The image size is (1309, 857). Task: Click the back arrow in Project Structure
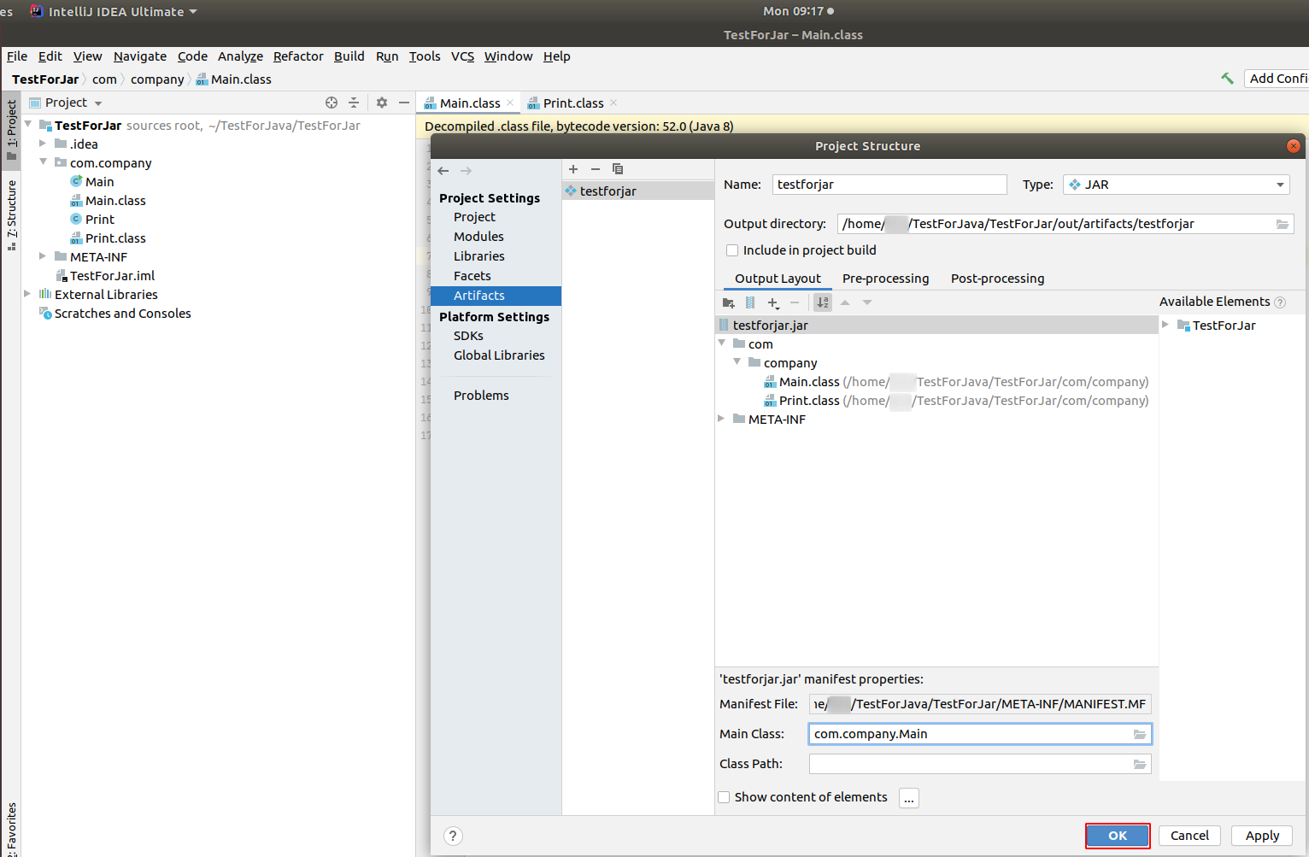click(443, 171)
